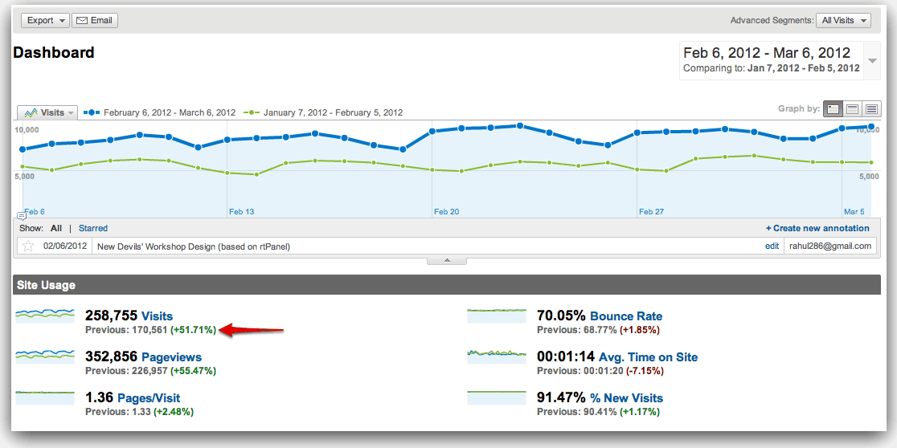Open the Visits metric selector
The image size is (897, 448).
tap(47, 113)
